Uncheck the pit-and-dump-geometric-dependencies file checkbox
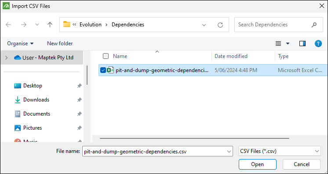328x174 pixels. pyautogui.click(x=103, y=70)
